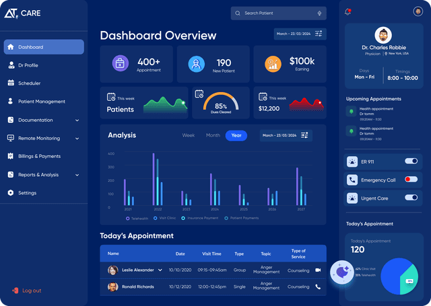The height and width of the screenshot is (306, 431).
Task: Click the microphone icon in search bar
Action: 319,13
